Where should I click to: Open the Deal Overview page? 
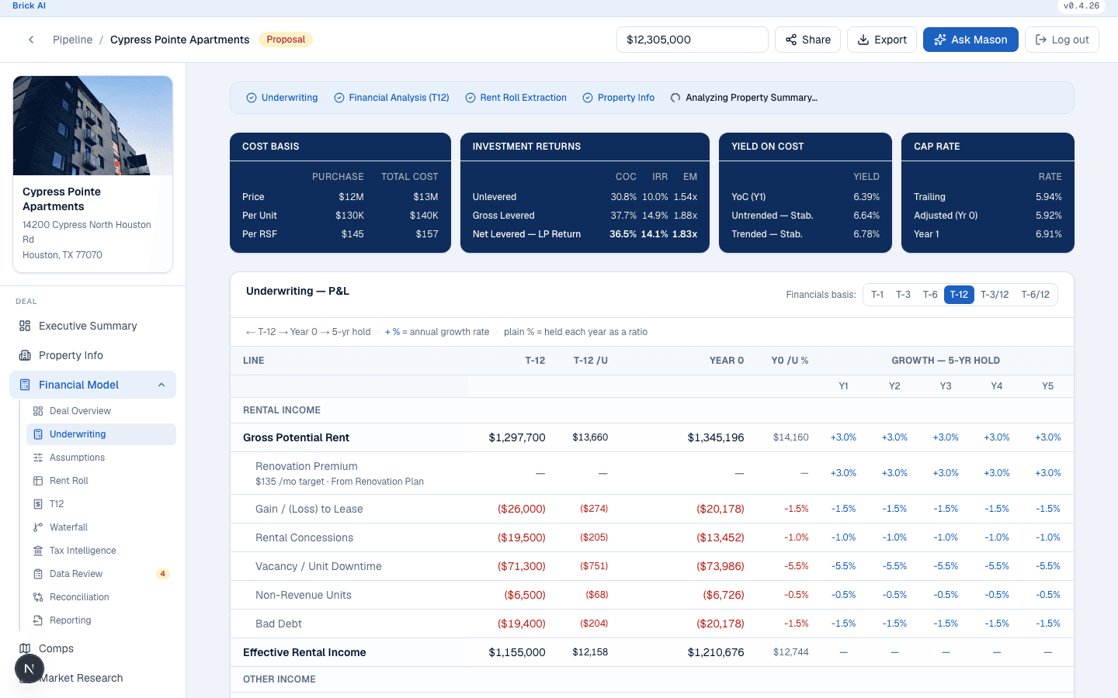click(x=101, y=411)
